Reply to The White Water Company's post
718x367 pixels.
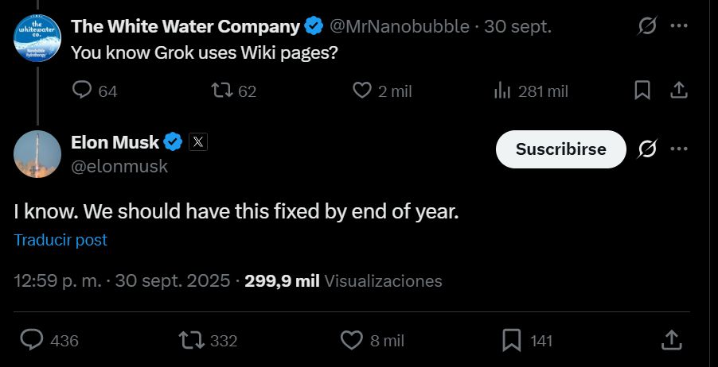83,91
